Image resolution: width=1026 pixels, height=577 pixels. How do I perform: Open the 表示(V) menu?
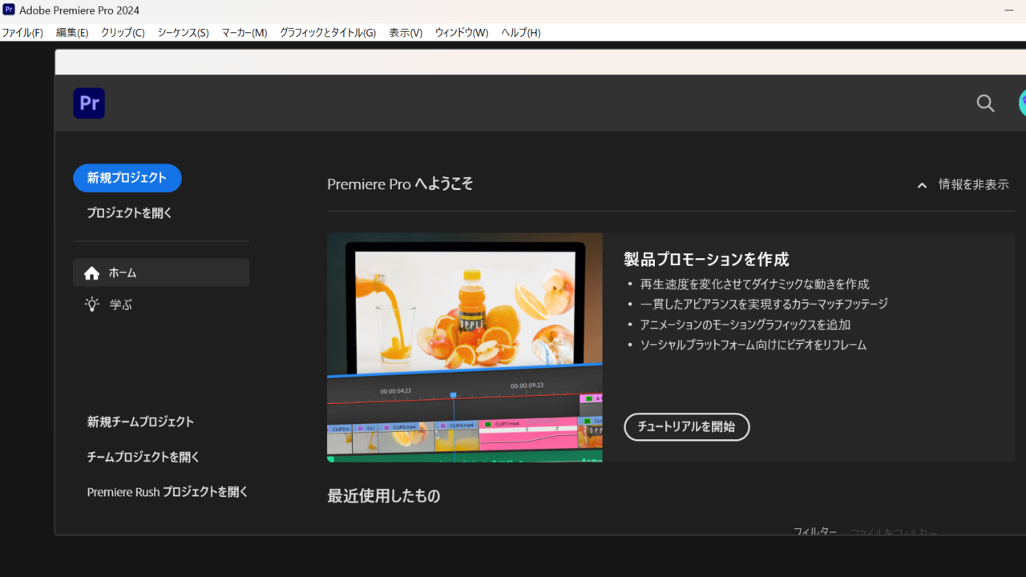pyautogui.click(x=406, y=33)
